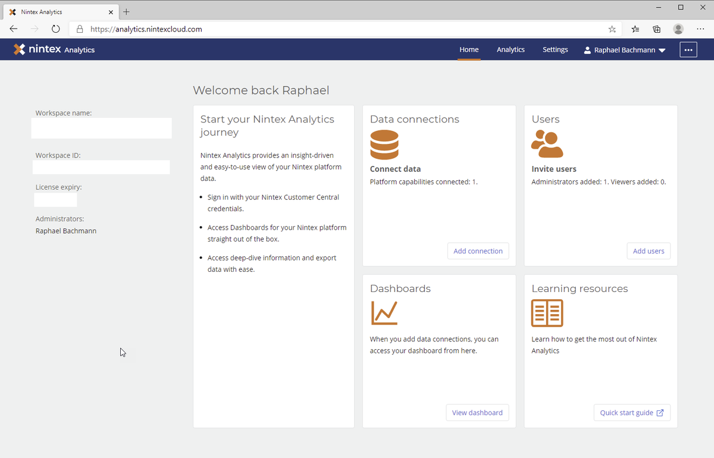Image resolution: width=714 pixels, height=458 pixels.
Task: Click the external link icon on Quick start guide
Action: pyautogui.click(x=660, y=413)
